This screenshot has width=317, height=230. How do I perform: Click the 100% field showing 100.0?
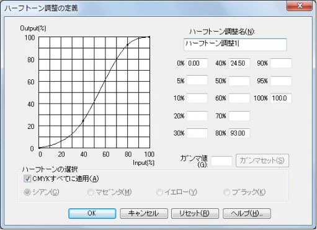click(281, 98)
